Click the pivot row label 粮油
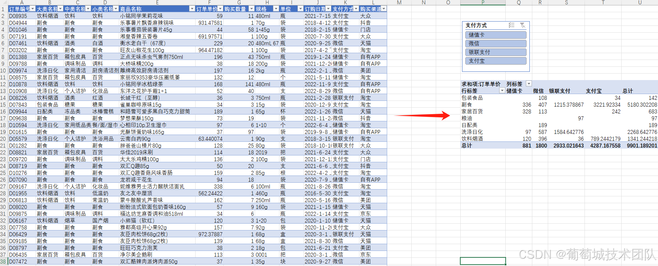This screenshot has height=266, width=658. click(483, 118)
